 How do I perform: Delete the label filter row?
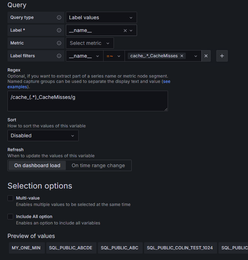pos(206,56)
